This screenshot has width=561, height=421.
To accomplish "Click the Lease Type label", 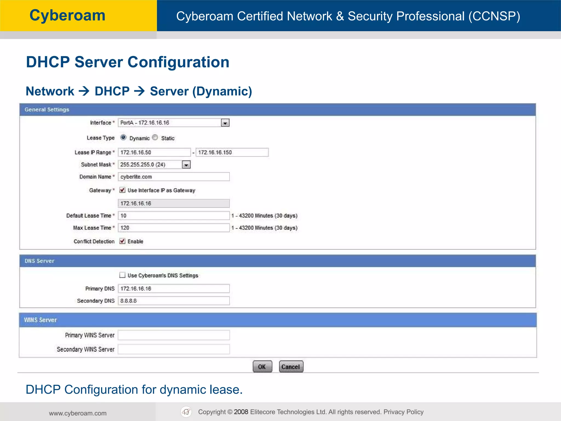I will 101,138.
